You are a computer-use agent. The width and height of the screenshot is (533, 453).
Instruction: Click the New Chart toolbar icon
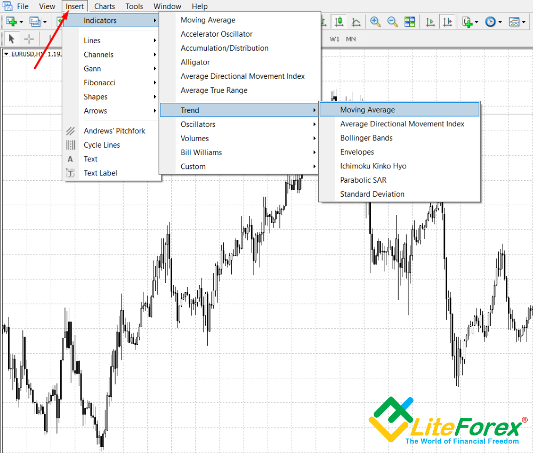coord(11,22)
